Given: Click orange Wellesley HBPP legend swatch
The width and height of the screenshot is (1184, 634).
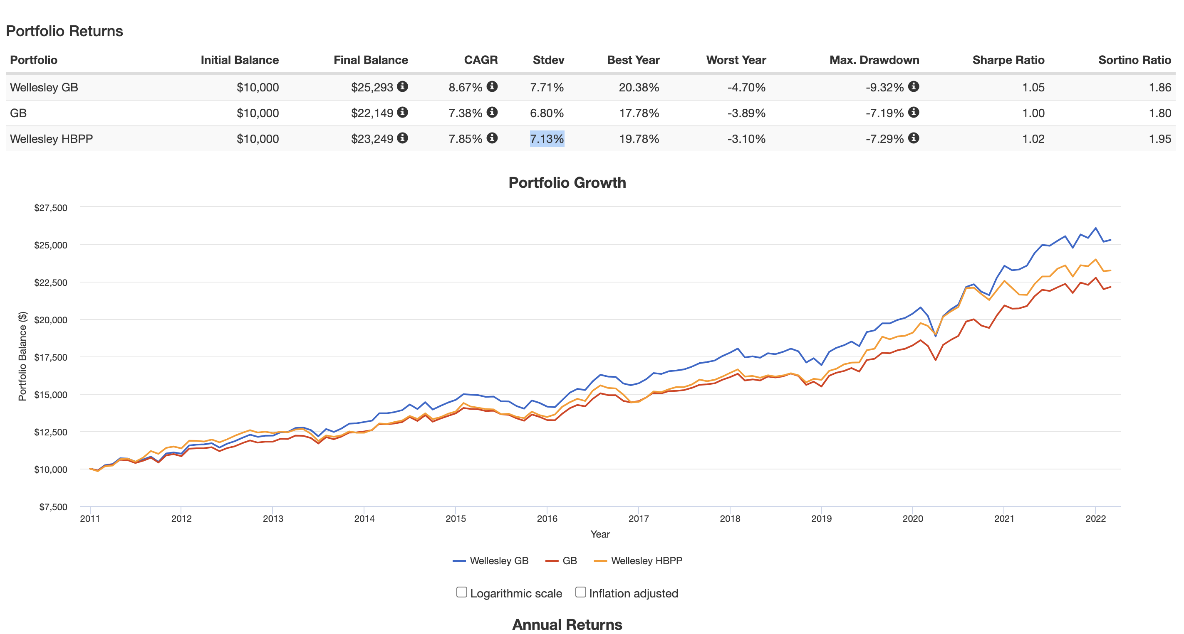Looking at the screenshot, I should 600,560.
